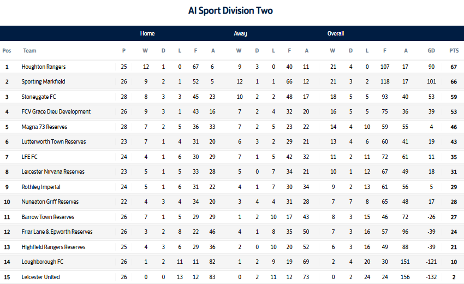Sort standings by GD column header
Screen dimensions: 464x284
(x=431, y=51)
